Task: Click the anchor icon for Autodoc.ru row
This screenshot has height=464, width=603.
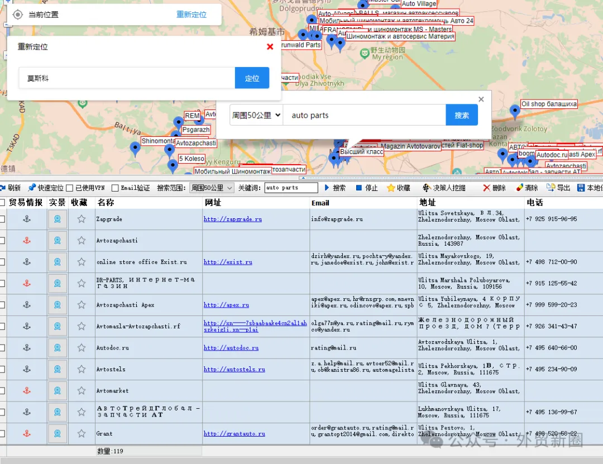Action: [x=27, y=348]
